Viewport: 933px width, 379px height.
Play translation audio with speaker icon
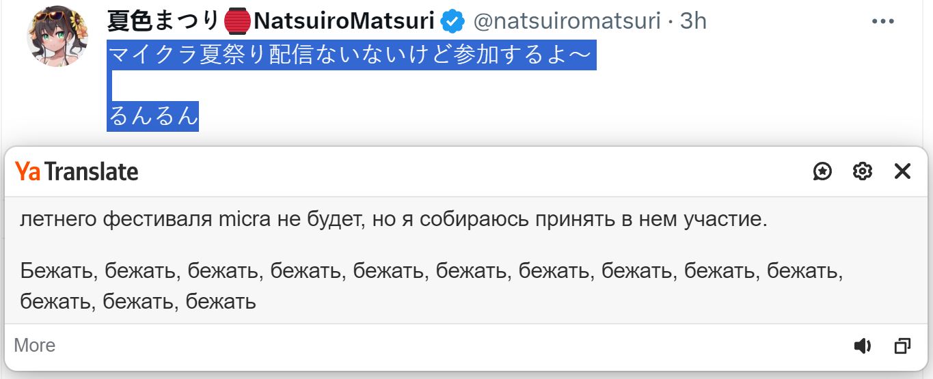coord(863,346)
